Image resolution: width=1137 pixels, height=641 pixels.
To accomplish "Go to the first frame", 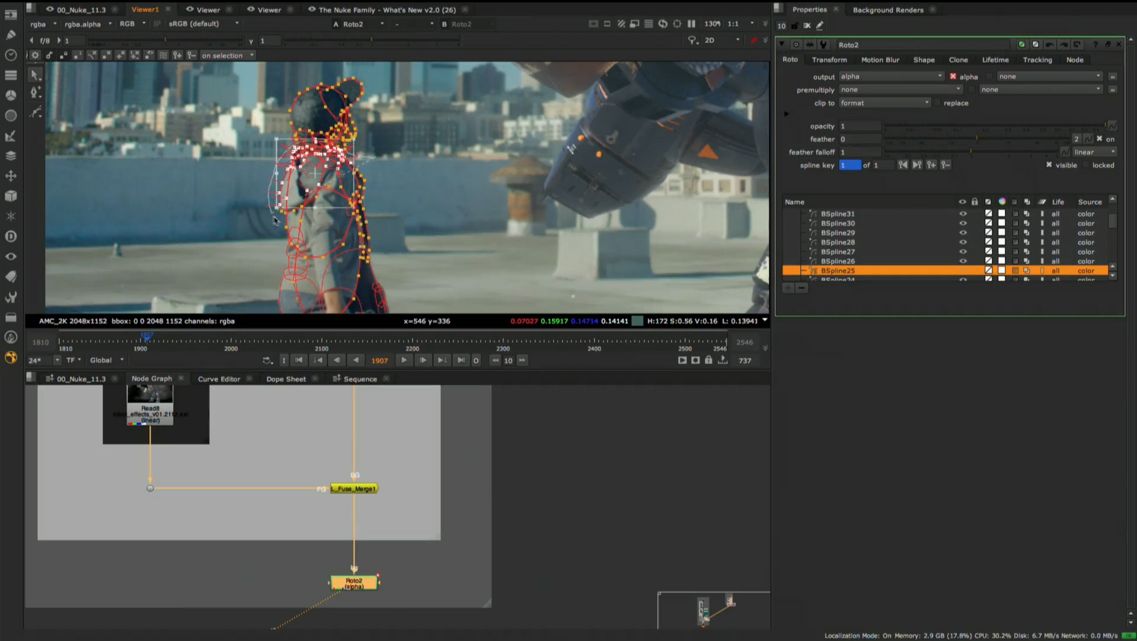I will click(x=299, y=360).
